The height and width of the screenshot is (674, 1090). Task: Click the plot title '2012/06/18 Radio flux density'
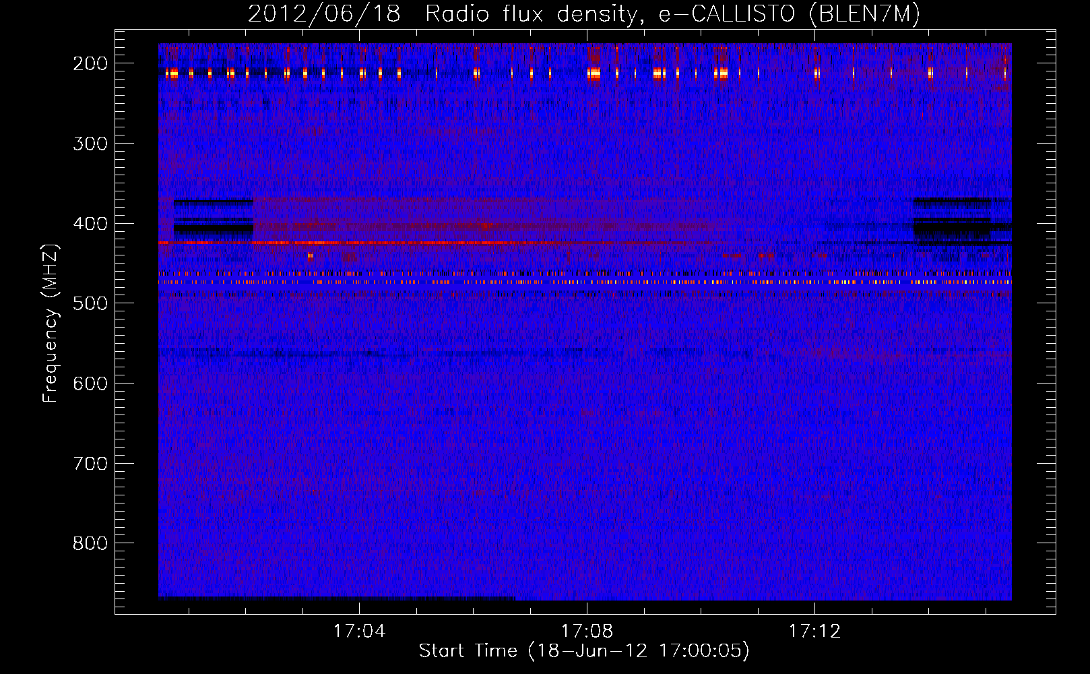point(442,14)
